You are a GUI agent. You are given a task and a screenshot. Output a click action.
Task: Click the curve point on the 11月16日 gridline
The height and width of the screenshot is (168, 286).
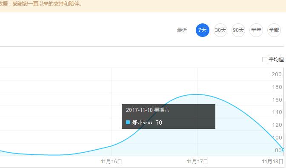pyautogui.click(x=111, y=146)
